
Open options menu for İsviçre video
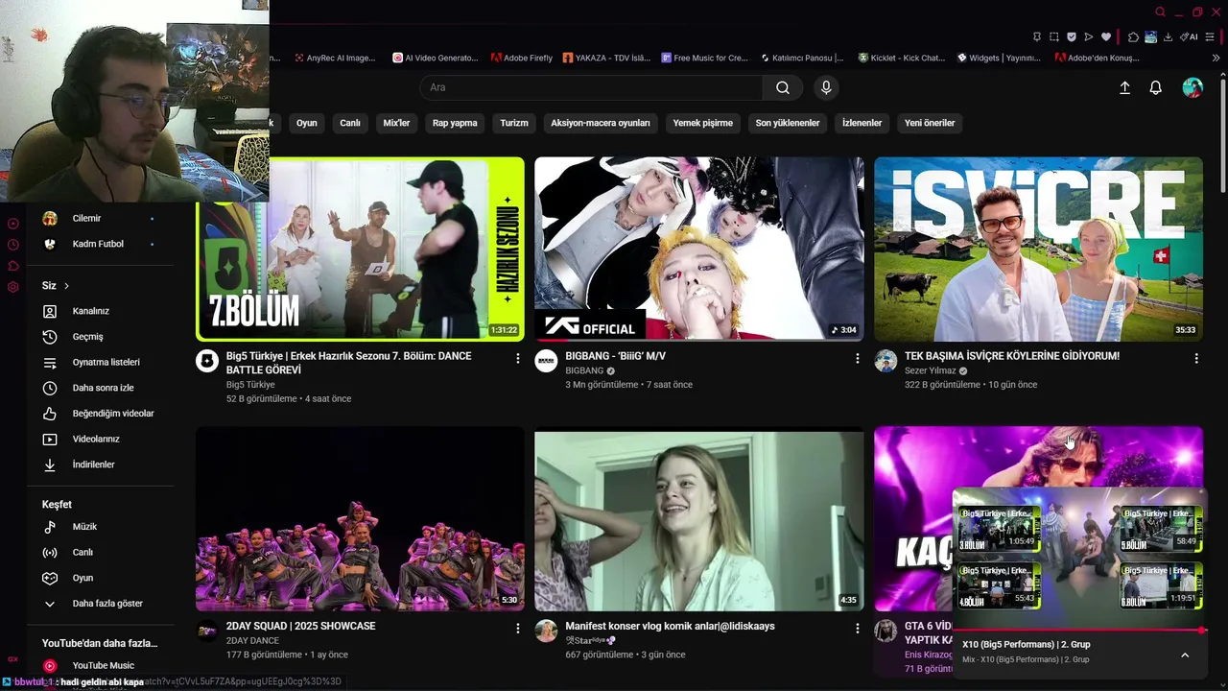click(1196, 358)
